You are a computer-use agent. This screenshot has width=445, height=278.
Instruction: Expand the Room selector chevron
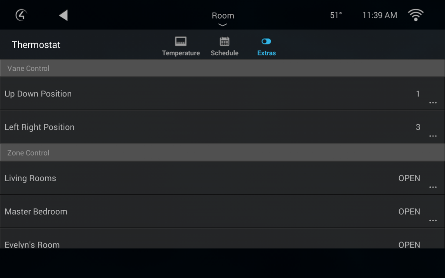tap(222, 25)
